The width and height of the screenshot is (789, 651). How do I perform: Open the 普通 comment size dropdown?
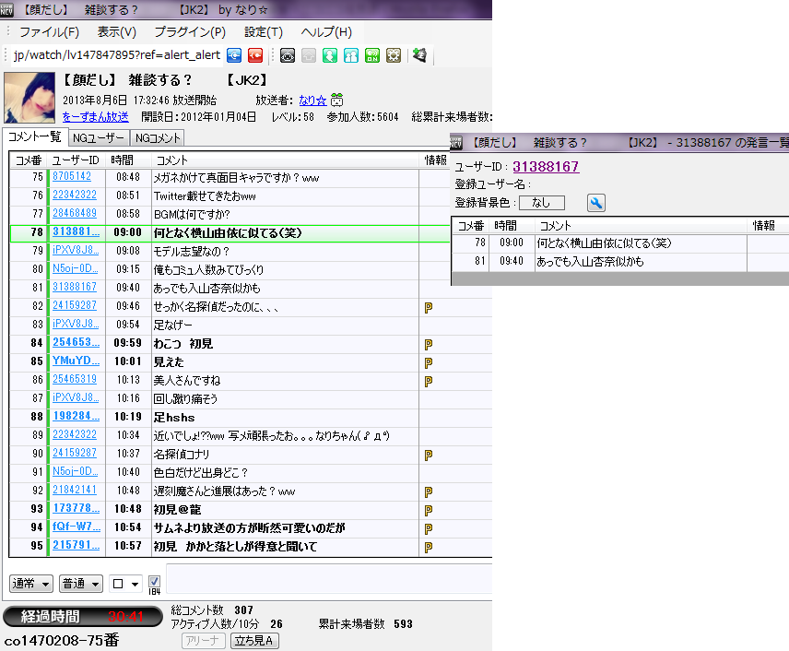(x=81, y=584)
